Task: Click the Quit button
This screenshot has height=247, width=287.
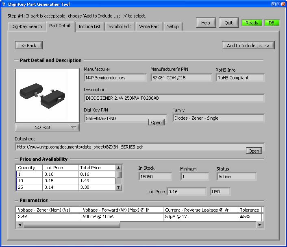Action: [228, 23]
